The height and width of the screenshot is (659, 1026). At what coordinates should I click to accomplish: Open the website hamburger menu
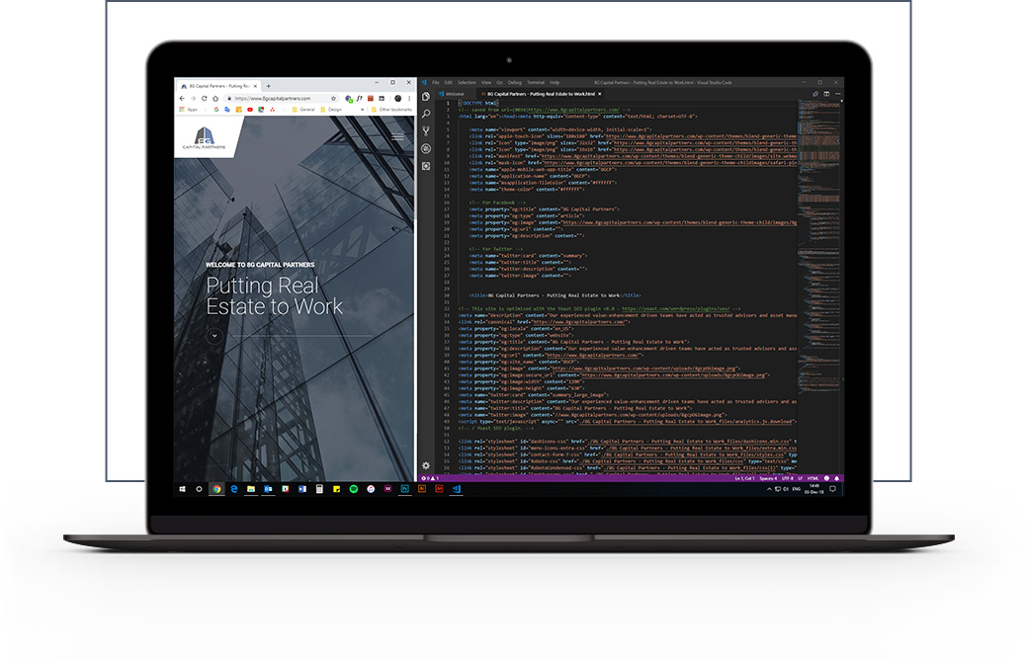tap(397, 136)
